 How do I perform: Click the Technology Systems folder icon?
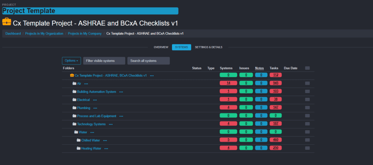pos(74,124)
